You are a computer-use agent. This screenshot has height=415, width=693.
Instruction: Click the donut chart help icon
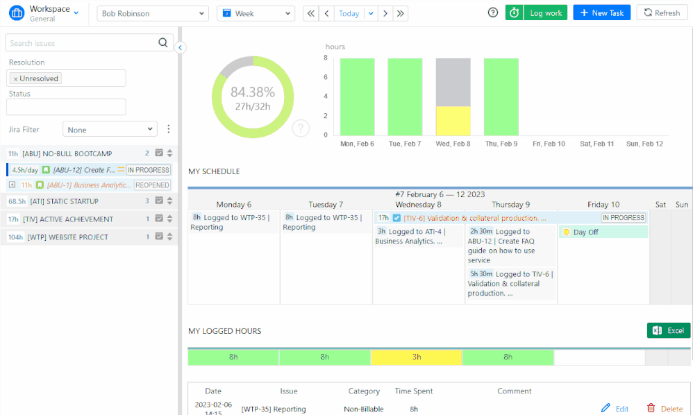301,128
